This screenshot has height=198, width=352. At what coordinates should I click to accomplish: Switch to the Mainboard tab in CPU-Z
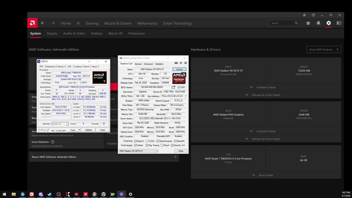[51, 66]
